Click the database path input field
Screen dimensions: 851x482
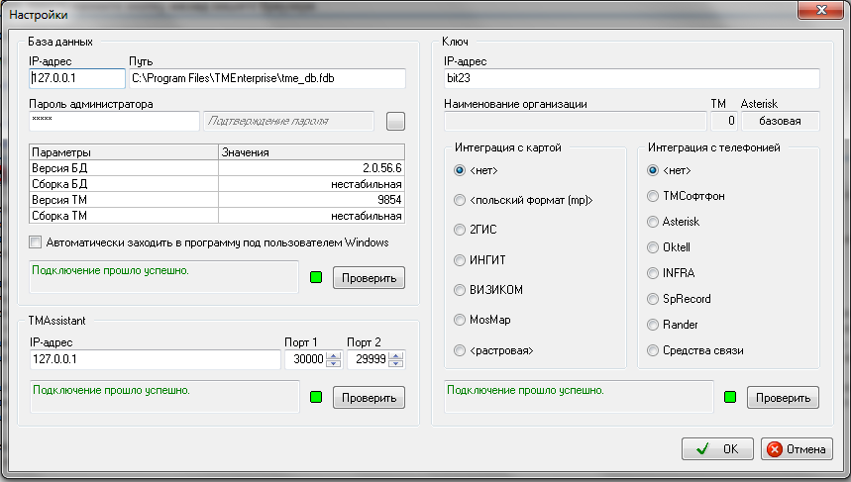click(x=267, y=78)
